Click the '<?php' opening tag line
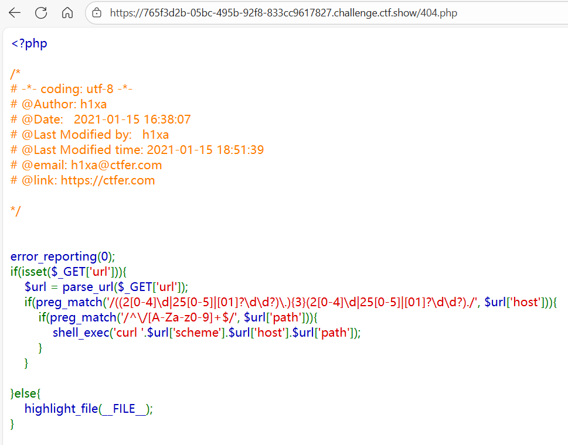 tap(29, 43)
